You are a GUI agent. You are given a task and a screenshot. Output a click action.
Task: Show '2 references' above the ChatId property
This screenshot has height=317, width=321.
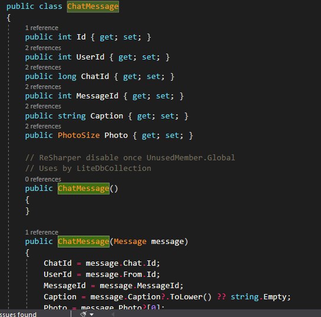click(x=43, y=67)
